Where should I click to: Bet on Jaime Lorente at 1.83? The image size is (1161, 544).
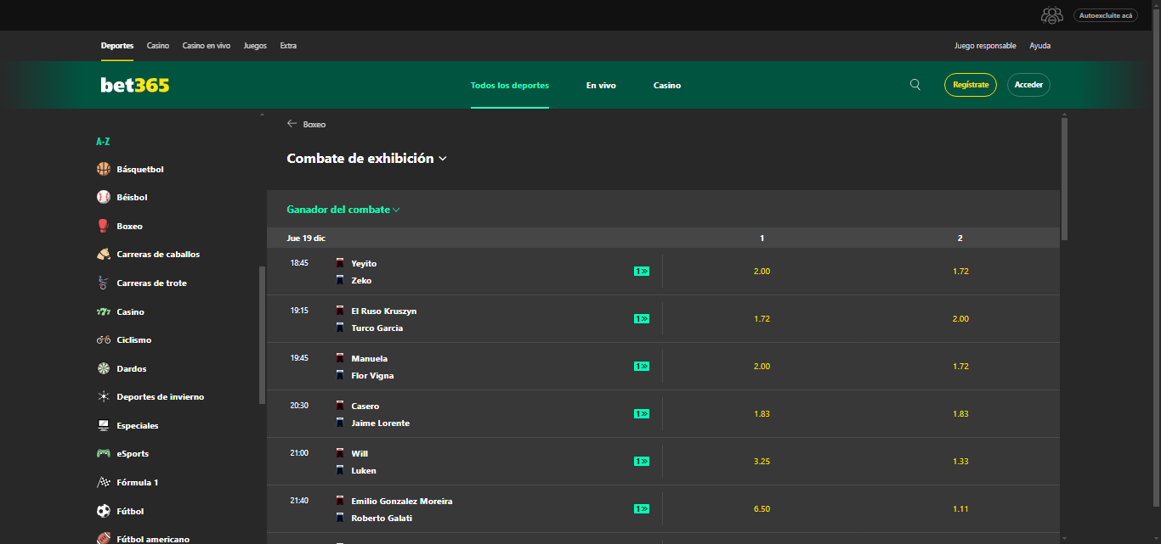pyautogui.click(x=960, y=414)
